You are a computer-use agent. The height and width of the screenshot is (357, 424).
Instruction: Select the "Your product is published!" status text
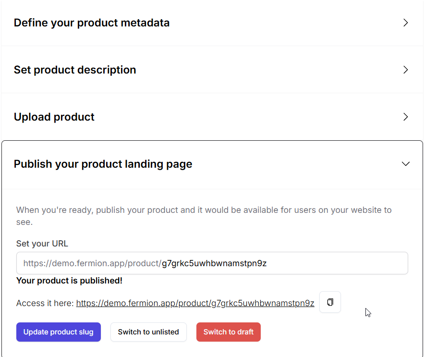coord(69,281)
